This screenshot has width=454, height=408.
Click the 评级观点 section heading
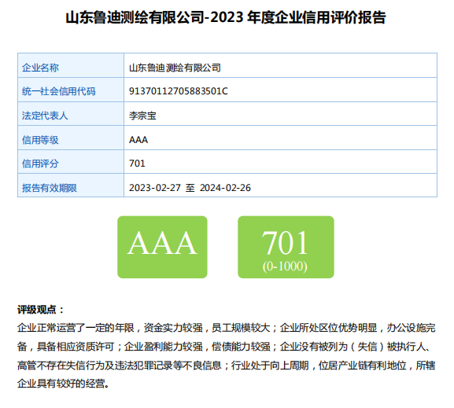pos(41,310)
